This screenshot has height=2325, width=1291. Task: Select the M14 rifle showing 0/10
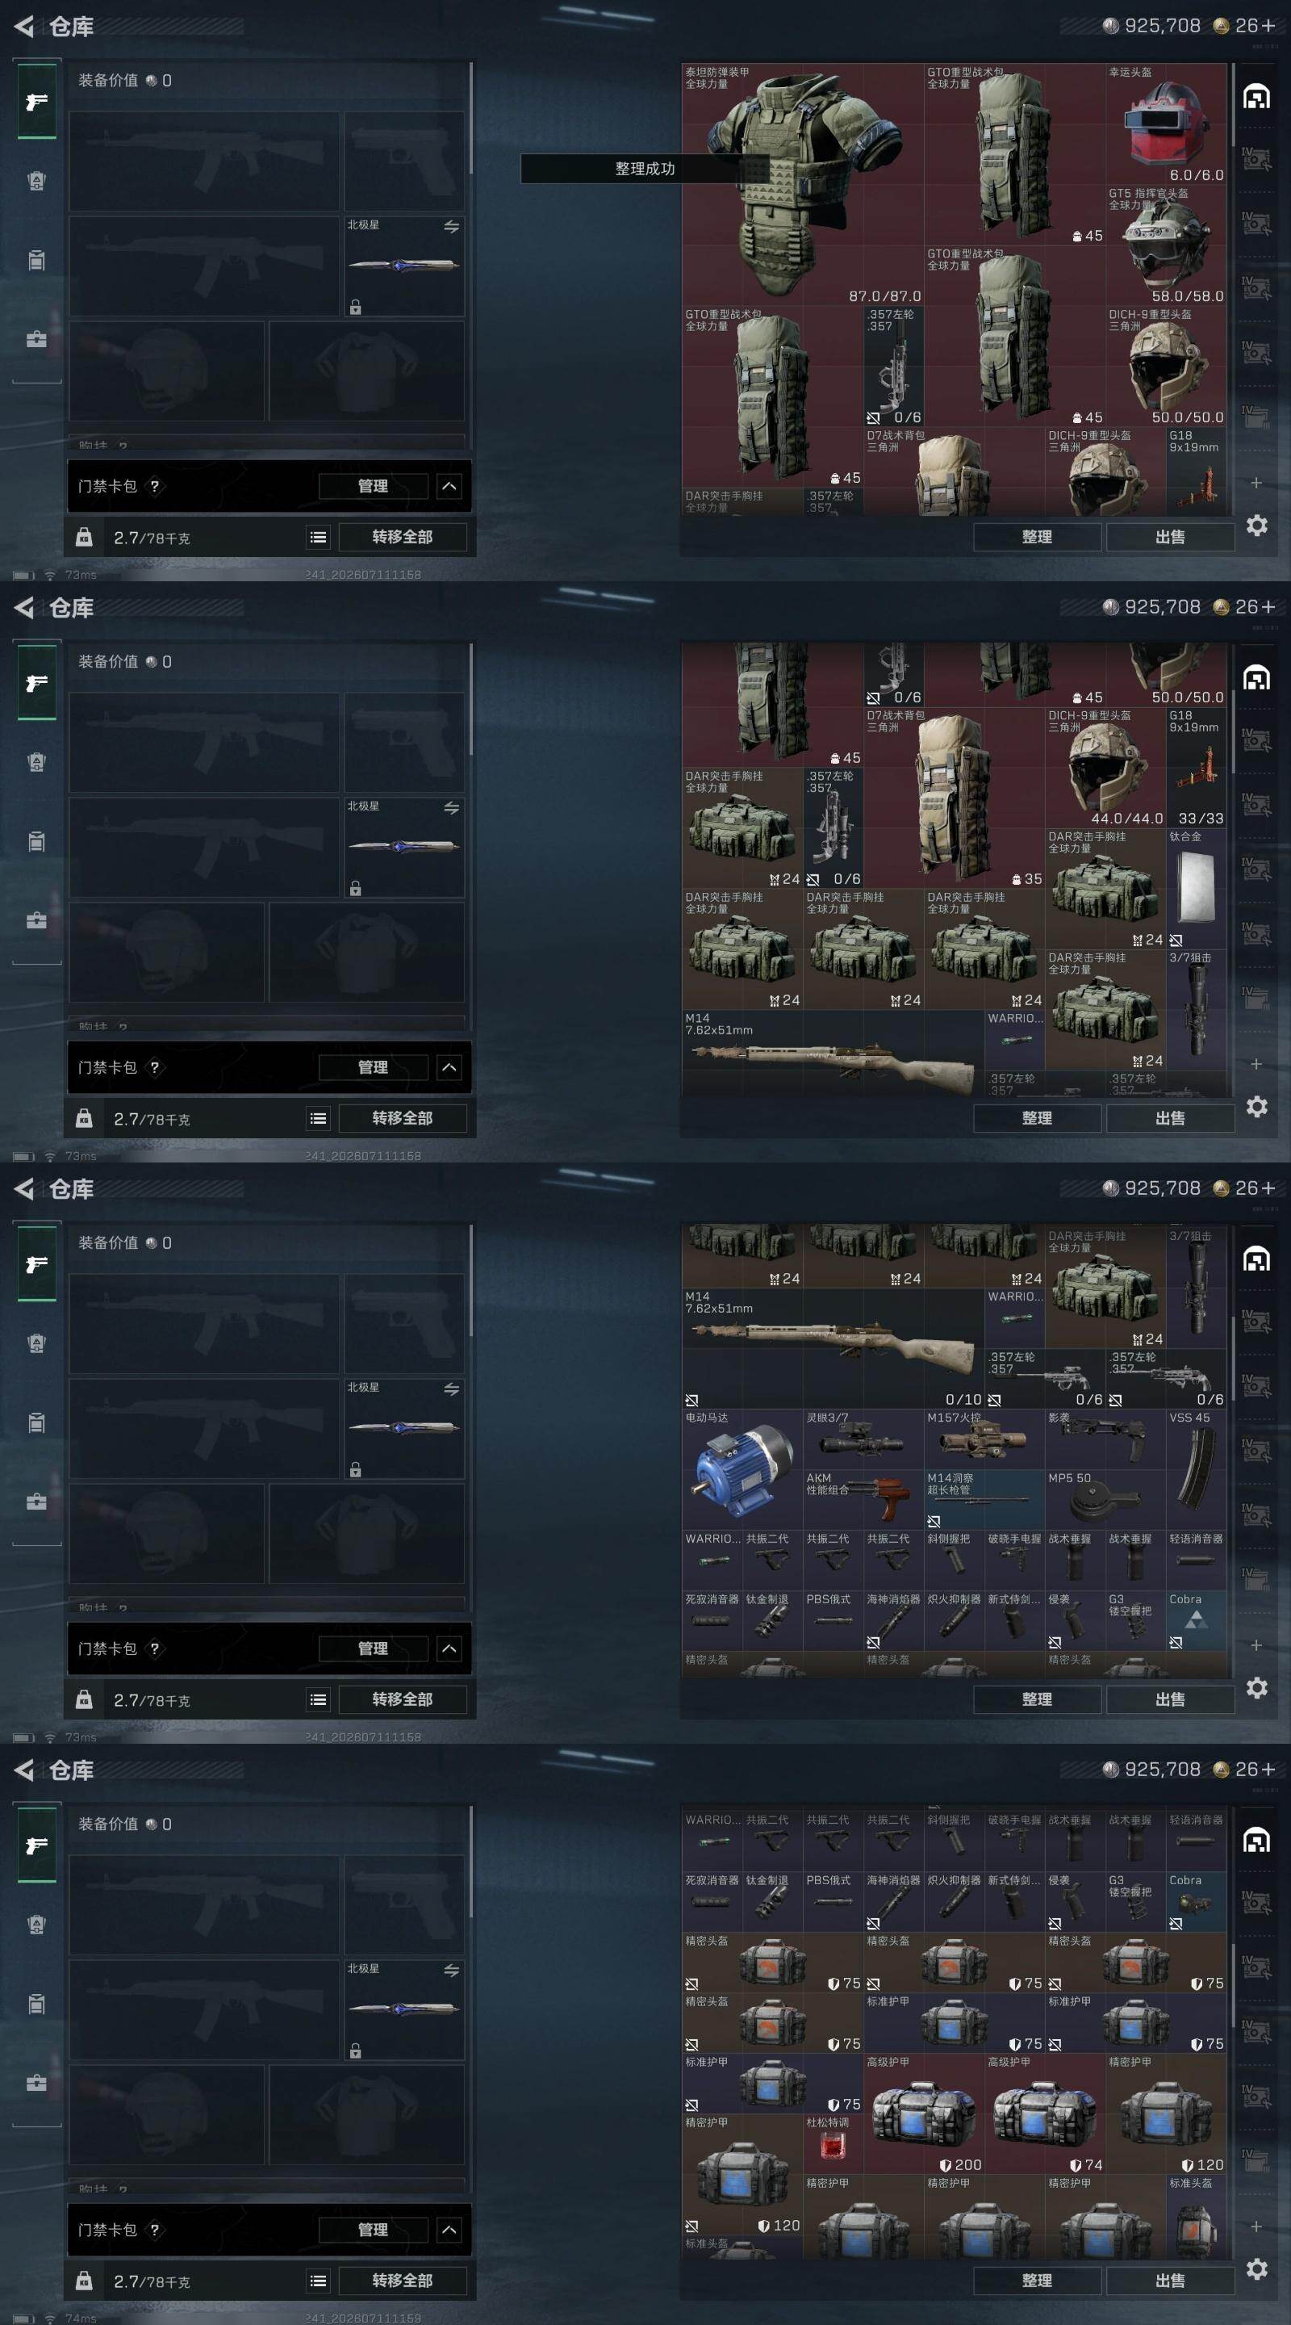point(833,1348)
